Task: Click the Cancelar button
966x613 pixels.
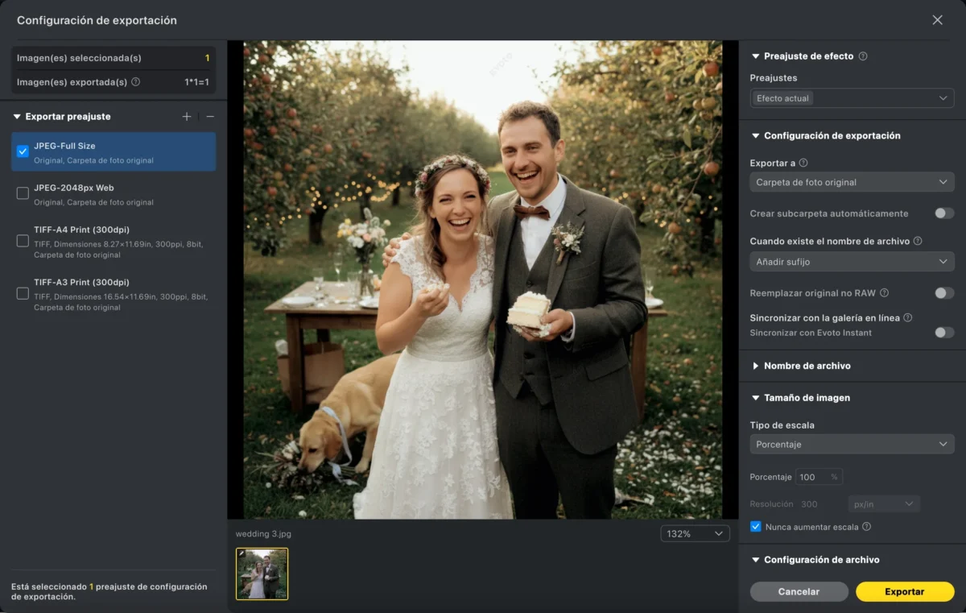Action: pyautogui.click(x=799, y=591)
